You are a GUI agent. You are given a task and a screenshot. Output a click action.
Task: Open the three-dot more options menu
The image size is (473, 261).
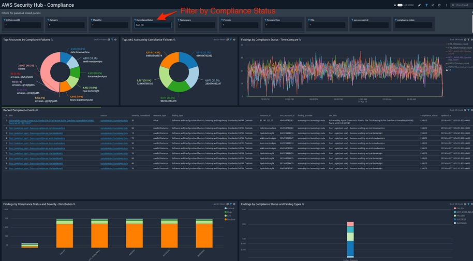[x=446, y=5]
